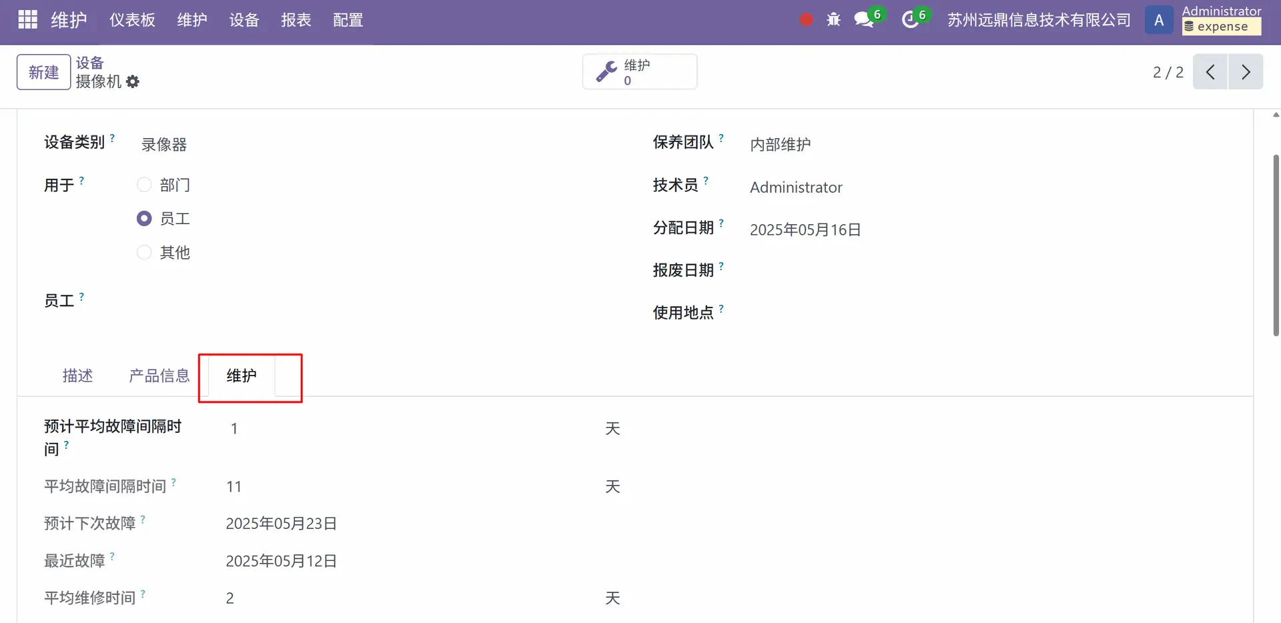Click the 平均维修时间 value 2

pyautogui.click(x=230, y=598)
